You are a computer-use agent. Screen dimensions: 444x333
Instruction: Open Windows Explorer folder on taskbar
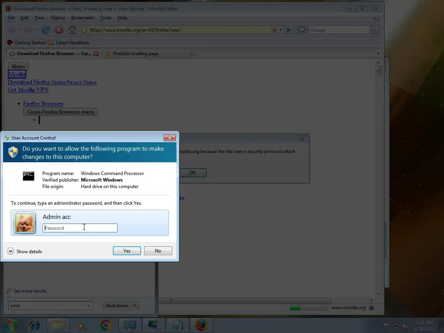(58, 325)
